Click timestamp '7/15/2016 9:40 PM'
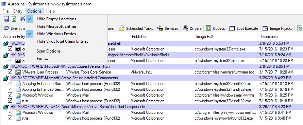303x125 pixels. [275, 118]
